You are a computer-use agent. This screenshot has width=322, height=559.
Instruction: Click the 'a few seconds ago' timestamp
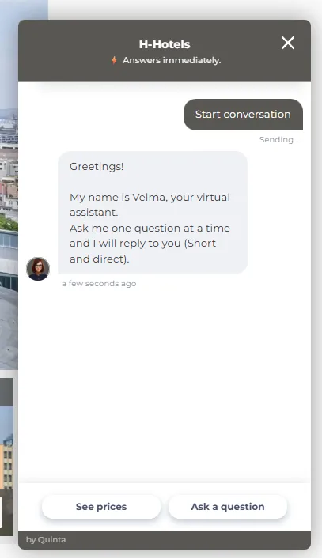pos(99,284)
